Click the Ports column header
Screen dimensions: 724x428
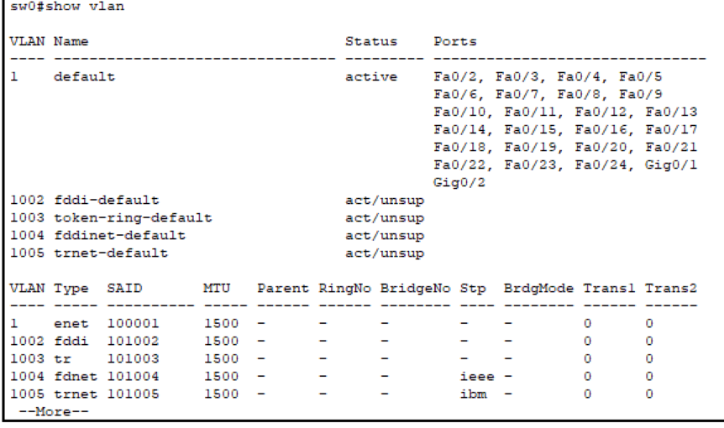454,40
